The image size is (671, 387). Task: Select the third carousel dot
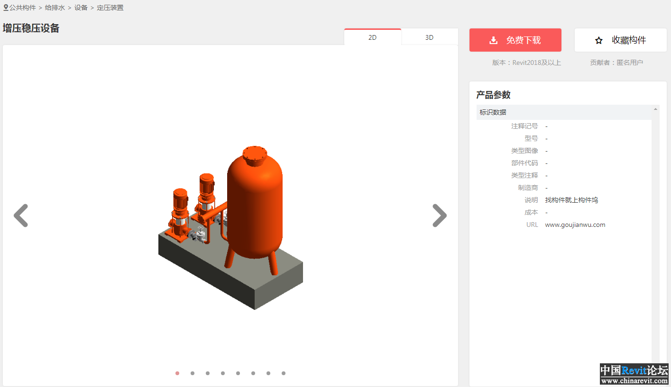[x=208, y=373]
